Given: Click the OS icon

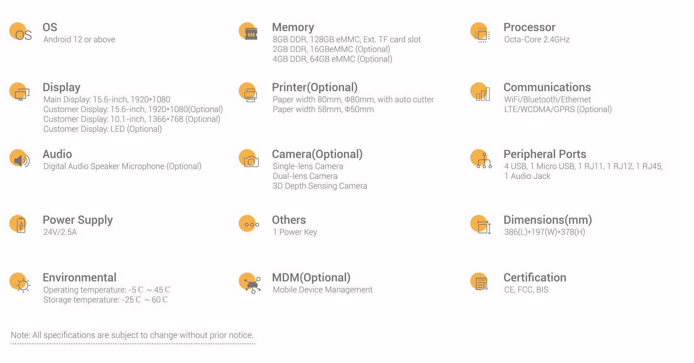Looking at the screenshot, I should tap(20, 33).
